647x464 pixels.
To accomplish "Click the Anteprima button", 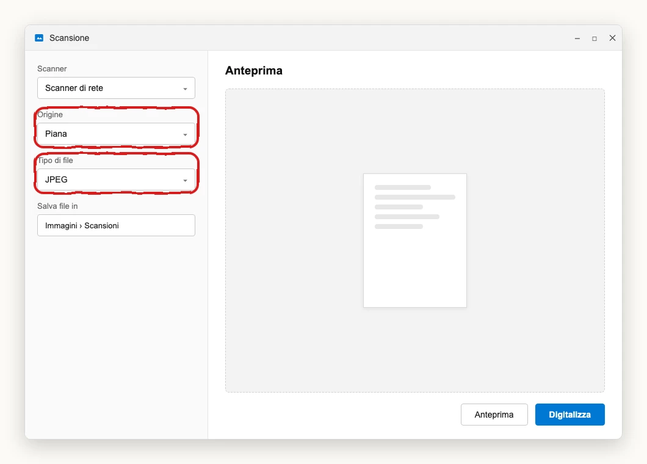I will 494,415.
